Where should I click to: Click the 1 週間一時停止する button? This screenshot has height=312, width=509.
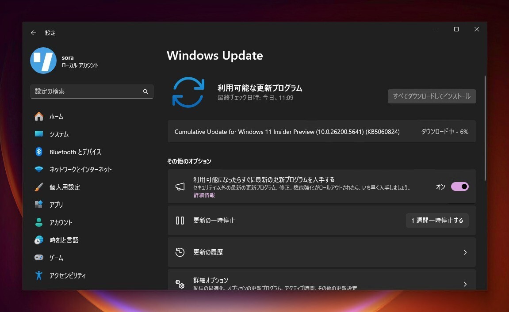click(x=437, y=221)
